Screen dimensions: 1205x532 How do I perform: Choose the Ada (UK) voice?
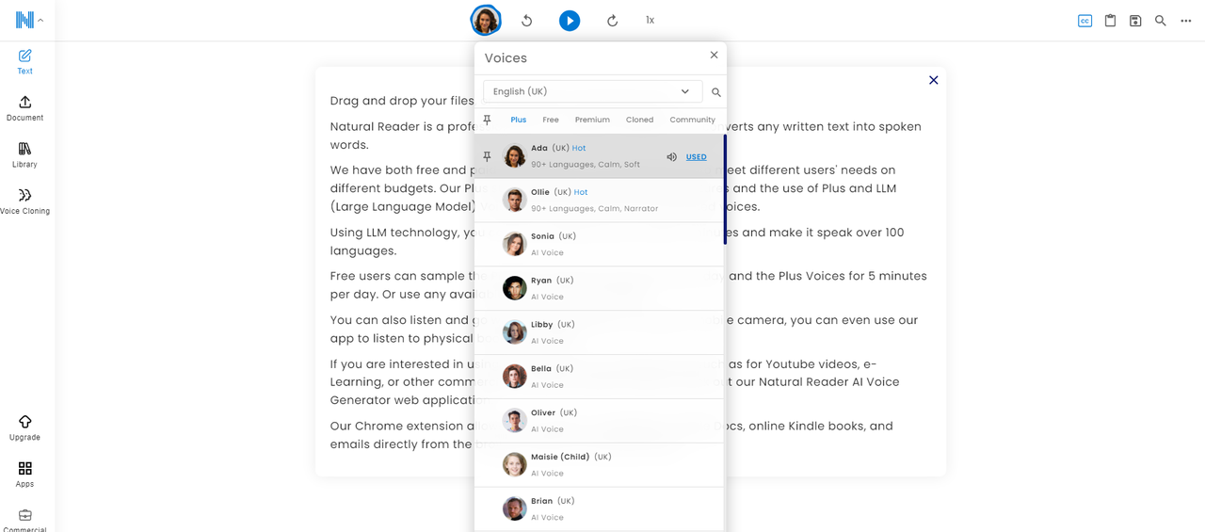(x=599, y=156)
